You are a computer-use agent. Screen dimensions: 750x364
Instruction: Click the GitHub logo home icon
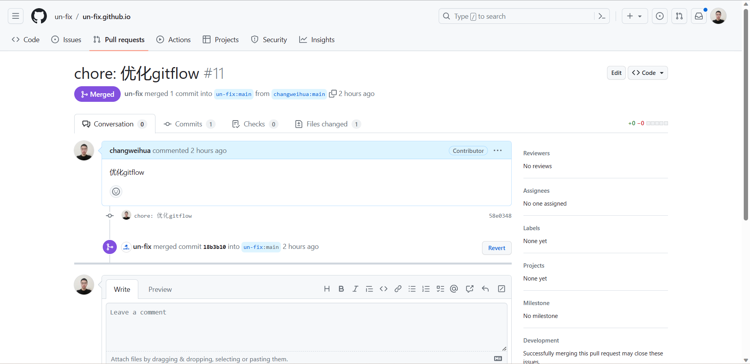click(39, 16)
